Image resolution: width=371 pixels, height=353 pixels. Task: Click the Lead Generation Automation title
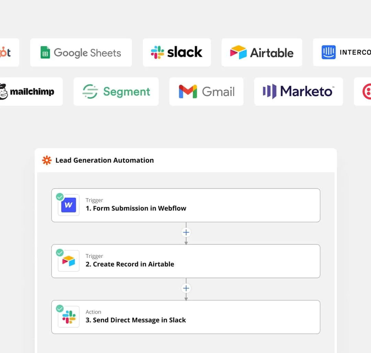(x=104, y=160)
